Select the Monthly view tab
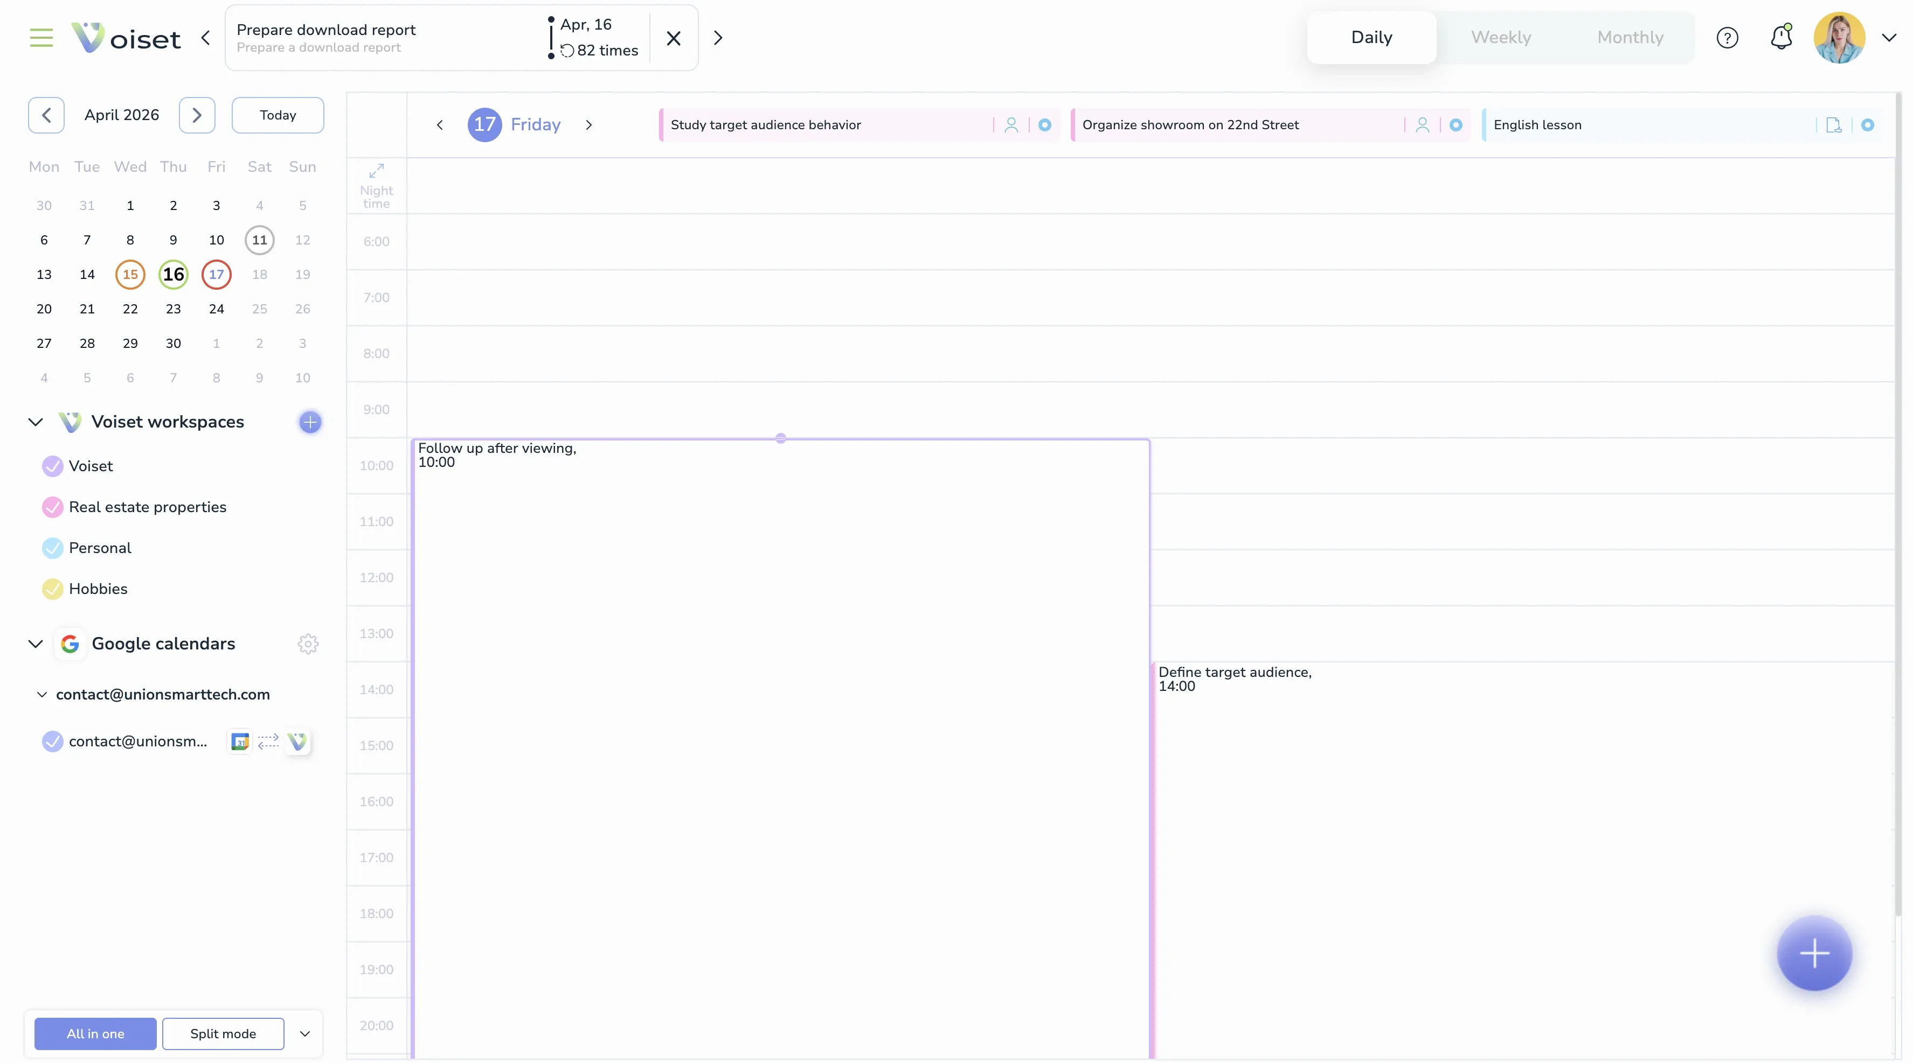Image resolution: width=1913 pixels, height=1063 pixels. pos(1631,37)
